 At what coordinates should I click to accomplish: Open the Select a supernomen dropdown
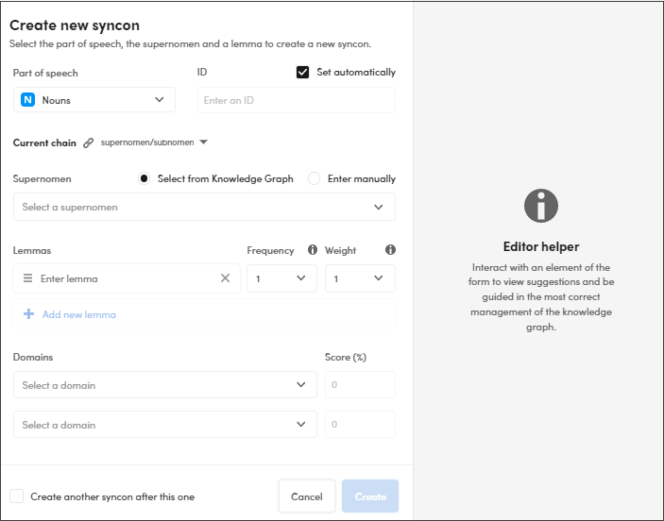pos(204,207)
